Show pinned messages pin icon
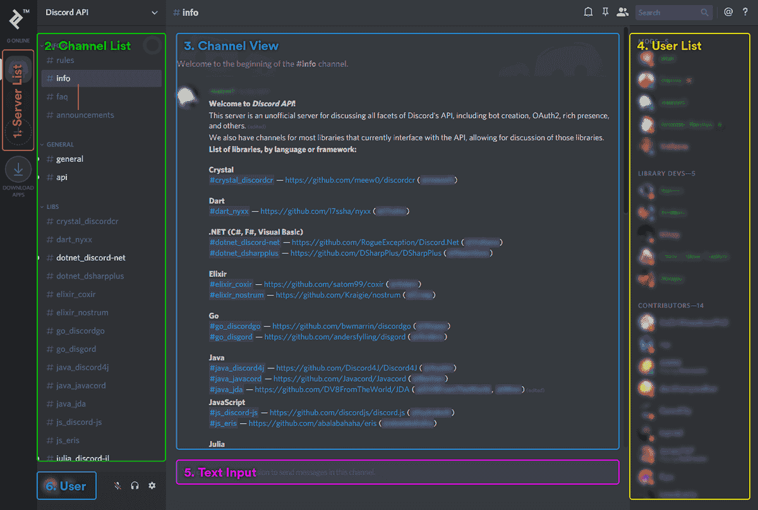 tap(606, 12)
